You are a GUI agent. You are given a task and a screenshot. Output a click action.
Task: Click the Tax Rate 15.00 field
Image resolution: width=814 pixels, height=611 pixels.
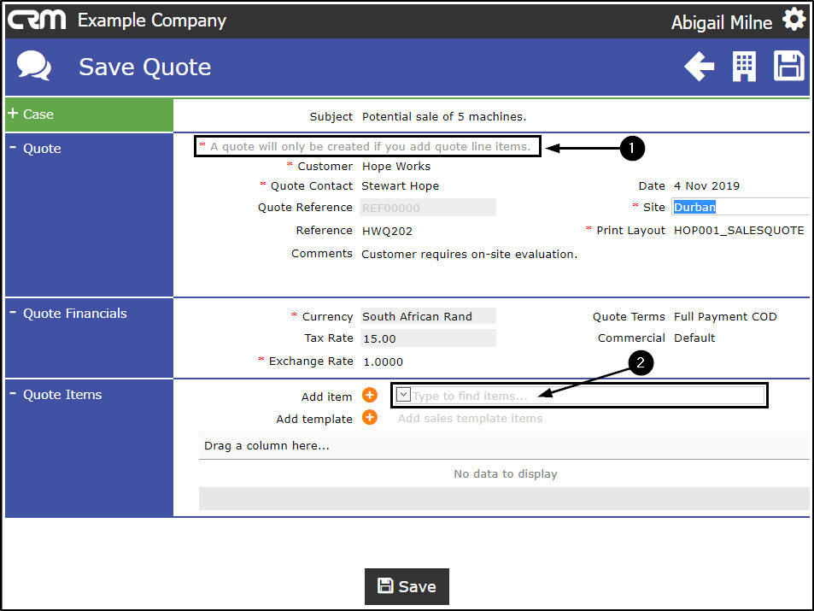[428, 338]
